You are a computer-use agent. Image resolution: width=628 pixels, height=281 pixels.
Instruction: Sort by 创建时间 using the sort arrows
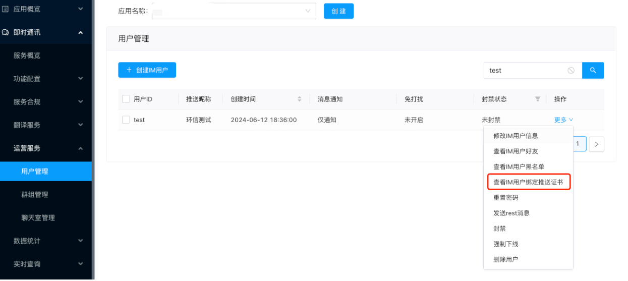coord(299,99)
